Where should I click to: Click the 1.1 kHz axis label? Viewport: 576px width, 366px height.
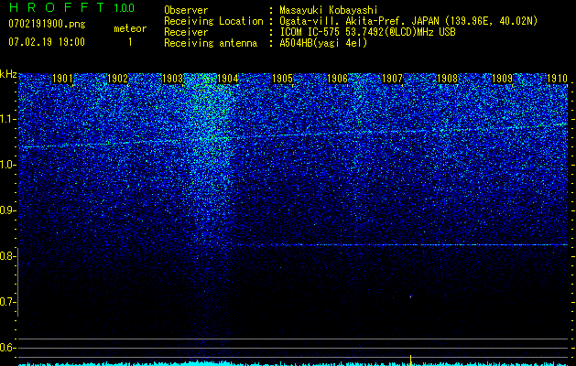pyautogui.click(x=8, y=119)
